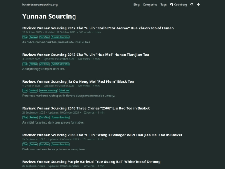The width and height of the screenshot is (225, 169).
Task: Open the Codeberg link text
Action: pyautogui.click(x=180, y=5)
